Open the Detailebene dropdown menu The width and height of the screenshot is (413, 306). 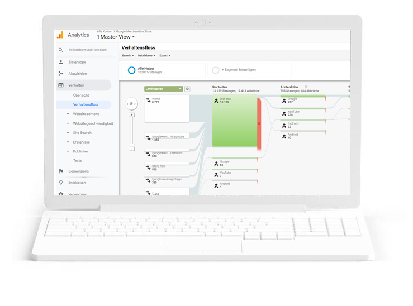tap(146, 55)
